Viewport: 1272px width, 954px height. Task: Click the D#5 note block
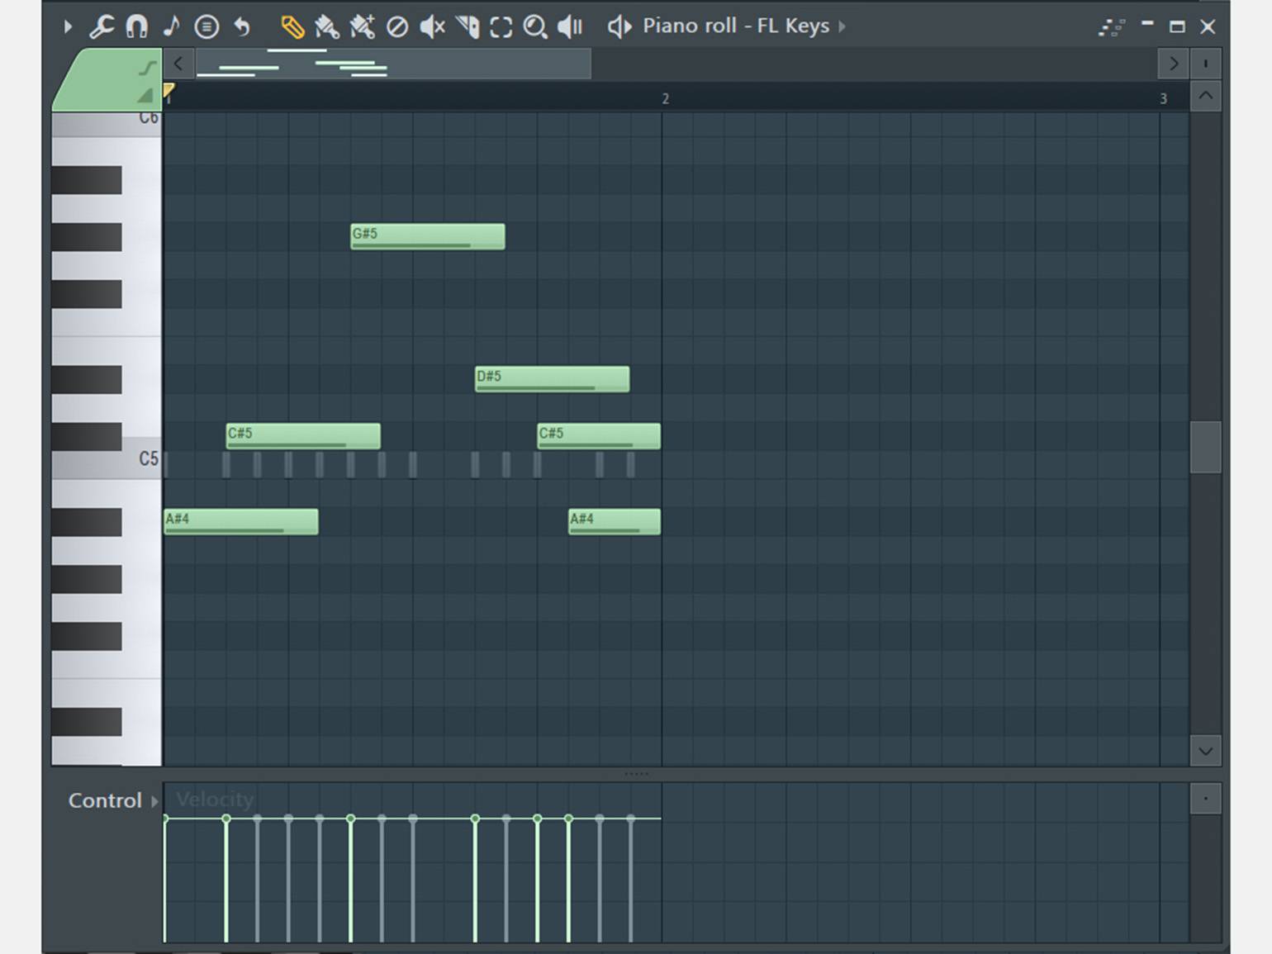tap(552, 379)
